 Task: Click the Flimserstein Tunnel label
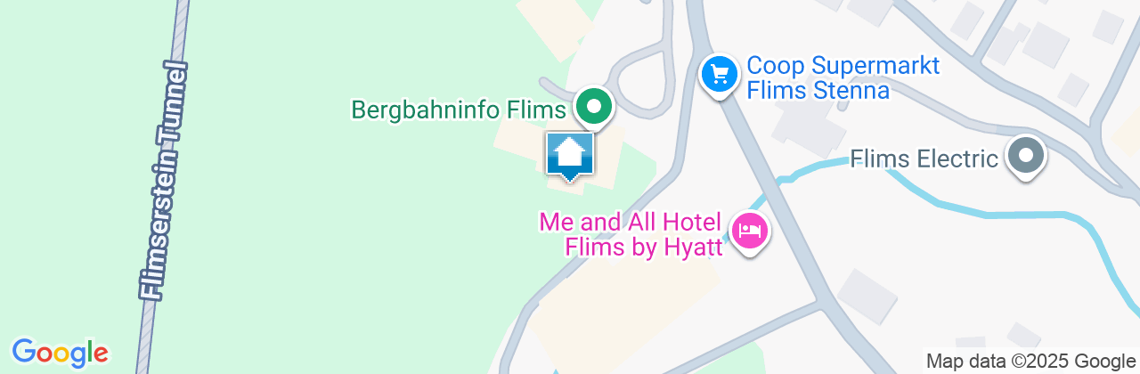[x=164, y=181]
